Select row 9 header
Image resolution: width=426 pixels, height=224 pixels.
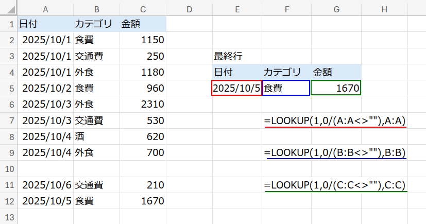coord(9,152)
